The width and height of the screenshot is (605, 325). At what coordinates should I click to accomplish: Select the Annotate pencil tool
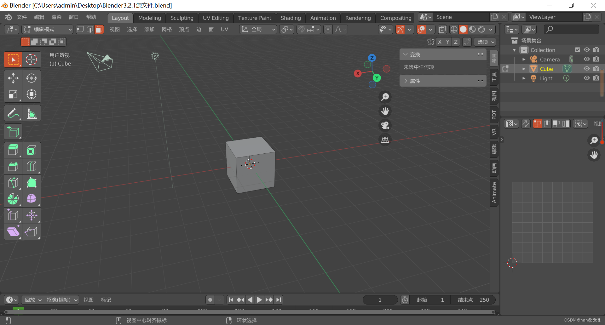point(13,113)
